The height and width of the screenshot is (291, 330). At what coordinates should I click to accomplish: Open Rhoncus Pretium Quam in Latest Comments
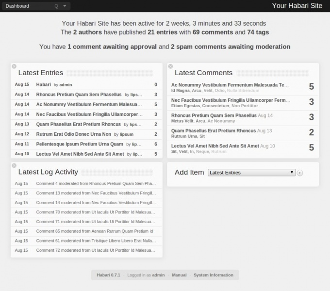214,115
